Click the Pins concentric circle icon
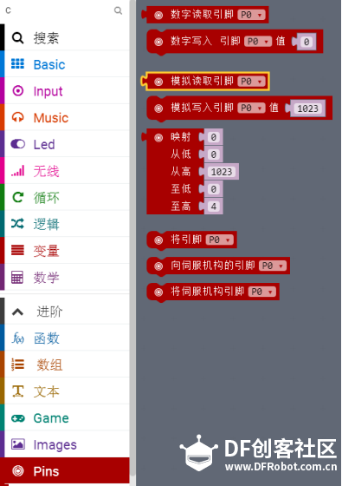The height and width of the screenshot is (486, 342). 17,471
